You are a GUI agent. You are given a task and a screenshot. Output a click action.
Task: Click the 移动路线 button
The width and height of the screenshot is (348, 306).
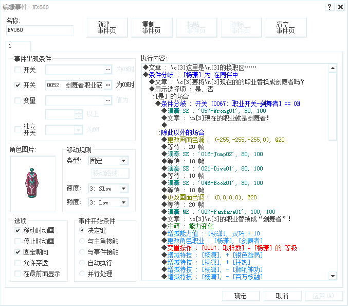pos(110,173)
